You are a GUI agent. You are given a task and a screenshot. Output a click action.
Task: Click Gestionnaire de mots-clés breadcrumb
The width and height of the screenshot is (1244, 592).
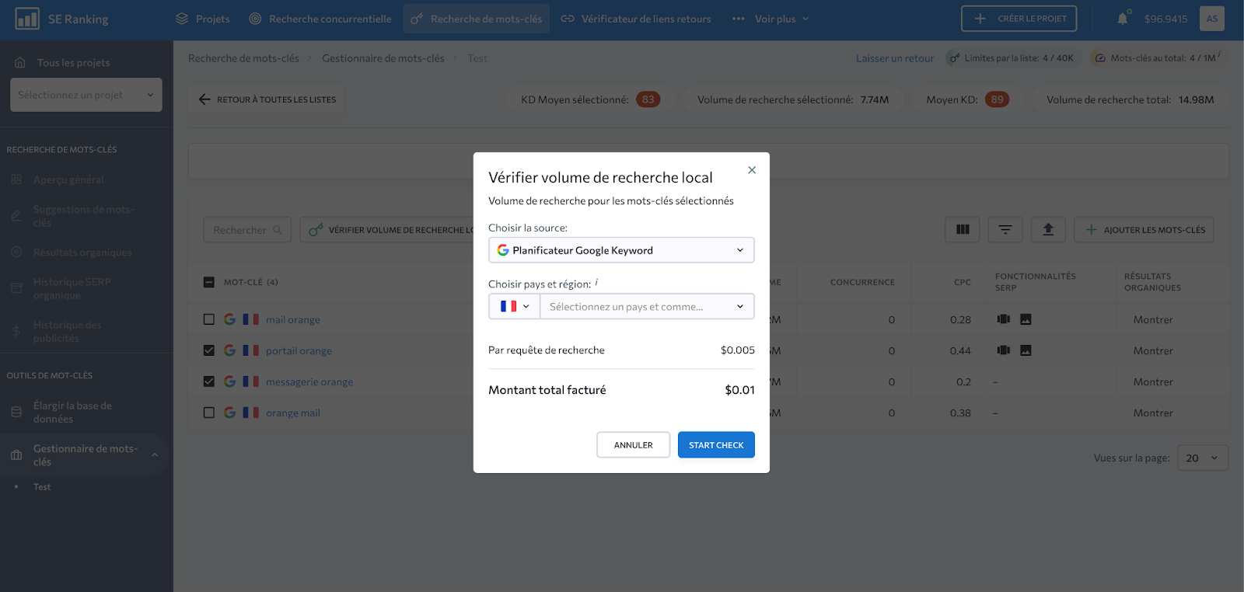[383, 58]
